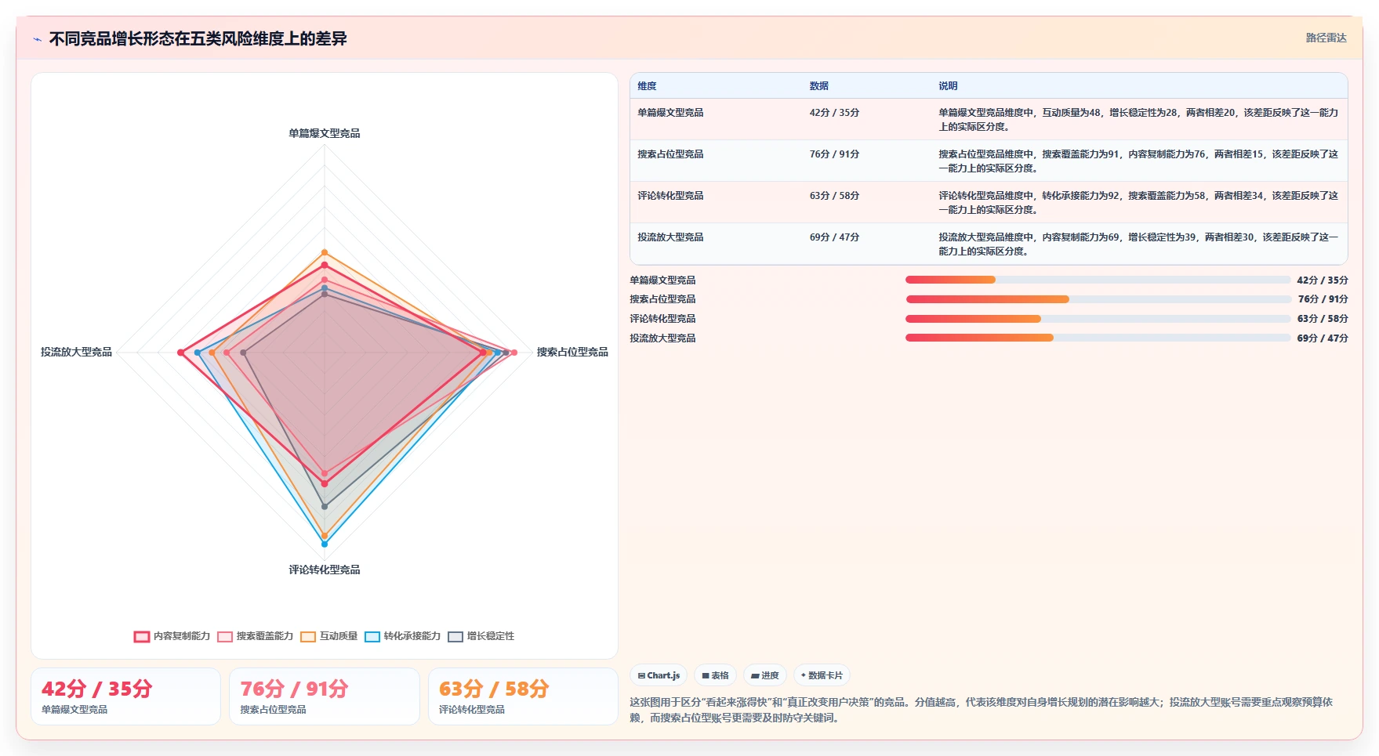
Task: Click the 数据 column header
Action: [x=819, y=86]
